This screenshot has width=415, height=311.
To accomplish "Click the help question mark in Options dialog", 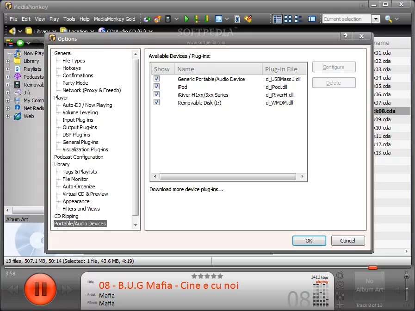I will coord(346,36).
